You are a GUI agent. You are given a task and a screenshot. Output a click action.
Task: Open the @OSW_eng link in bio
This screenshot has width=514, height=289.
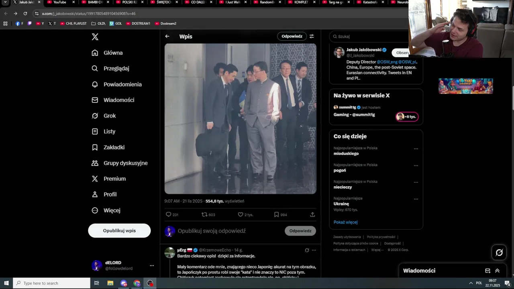(387, 62)
